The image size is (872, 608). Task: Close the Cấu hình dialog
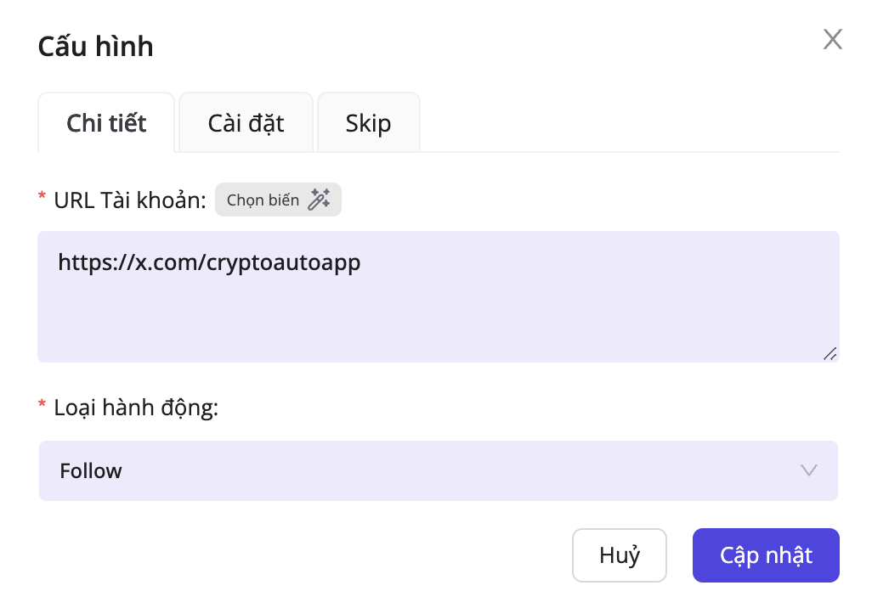click(832, 39)
